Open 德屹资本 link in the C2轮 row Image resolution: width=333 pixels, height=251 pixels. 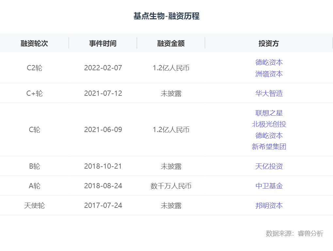(x=269, y=62)
